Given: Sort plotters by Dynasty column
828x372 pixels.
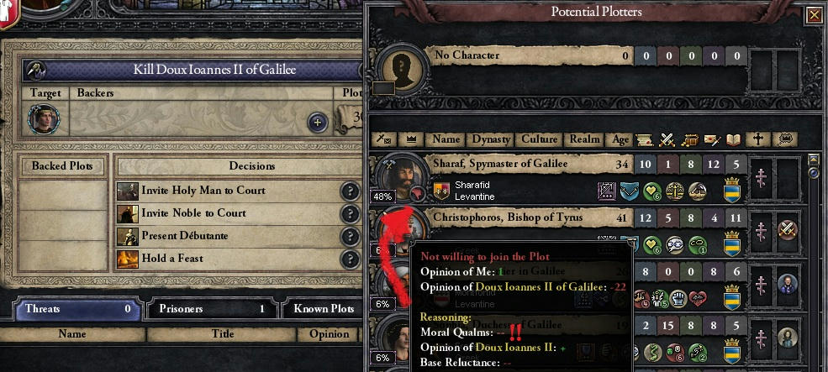Looking at the screenshot, I should [x=491, y=139].
